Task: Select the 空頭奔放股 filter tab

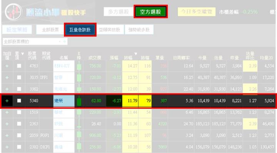Action: (x=110, y=30)
